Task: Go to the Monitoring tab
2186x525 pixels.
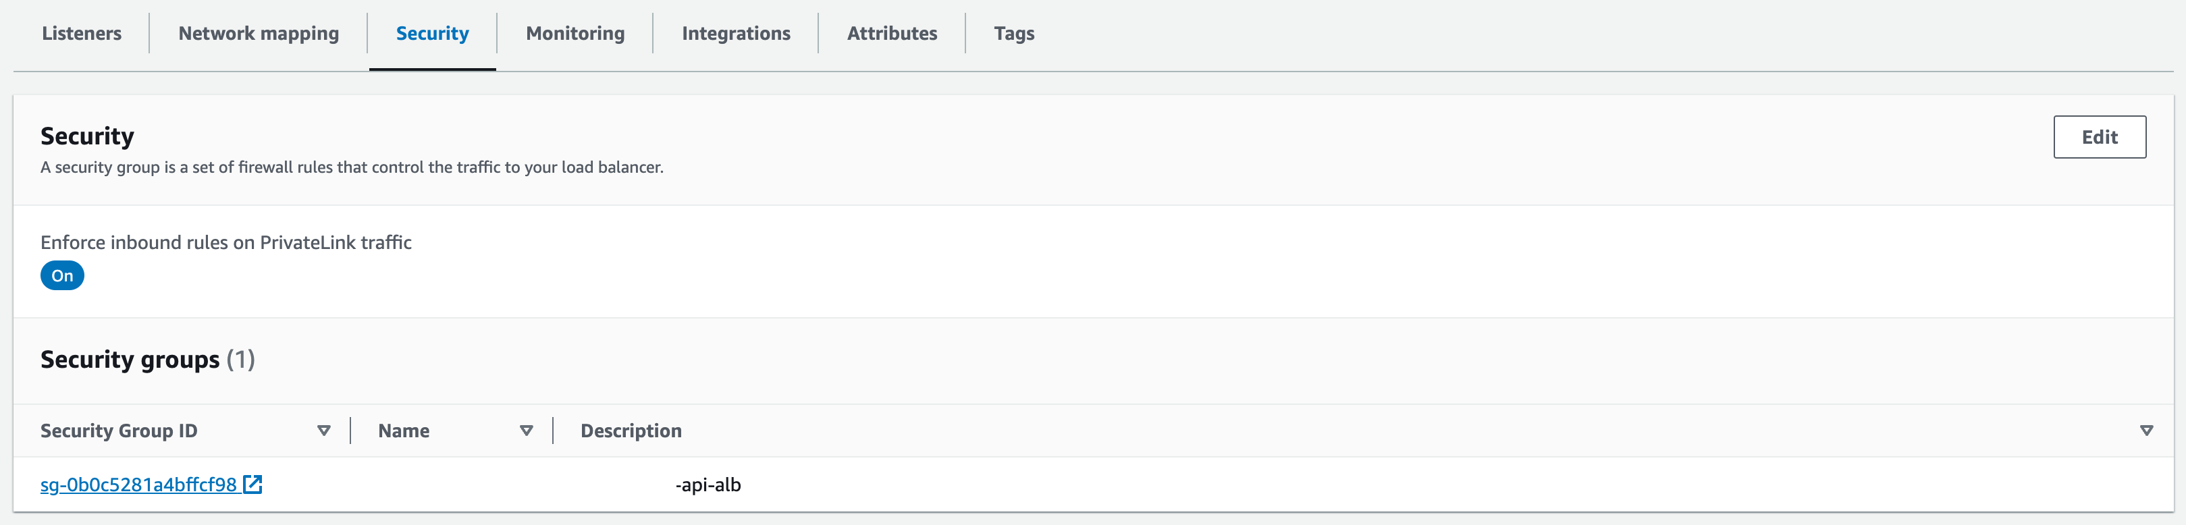Action: (x=575, y=33)
